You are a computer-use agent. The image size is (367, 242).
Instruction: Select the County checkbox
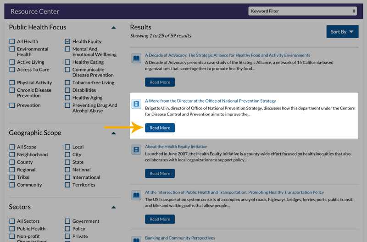[x=12, y=162]
